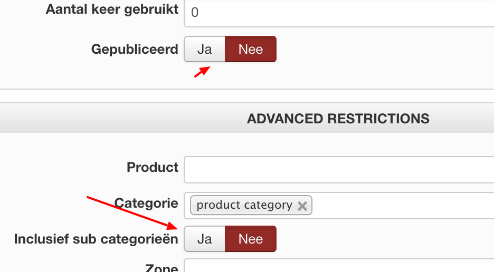Click the 0 value in Aantal keer gebruikt
This screenshot has width=494, height=272.
pos(195,12)
